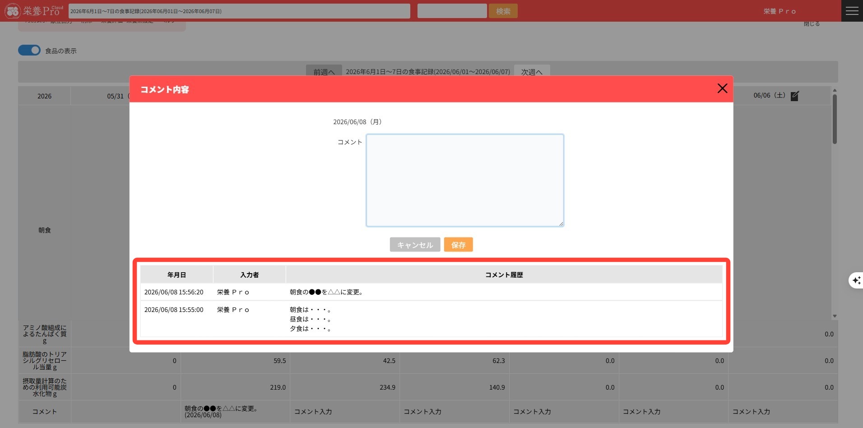863x428 pixels.
Task: Click the 2026 year header cell
Action: (44, 96)
